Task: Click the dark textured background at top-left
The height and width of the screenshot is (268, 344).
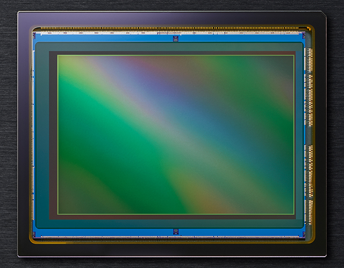Action: tap(8, 6)
